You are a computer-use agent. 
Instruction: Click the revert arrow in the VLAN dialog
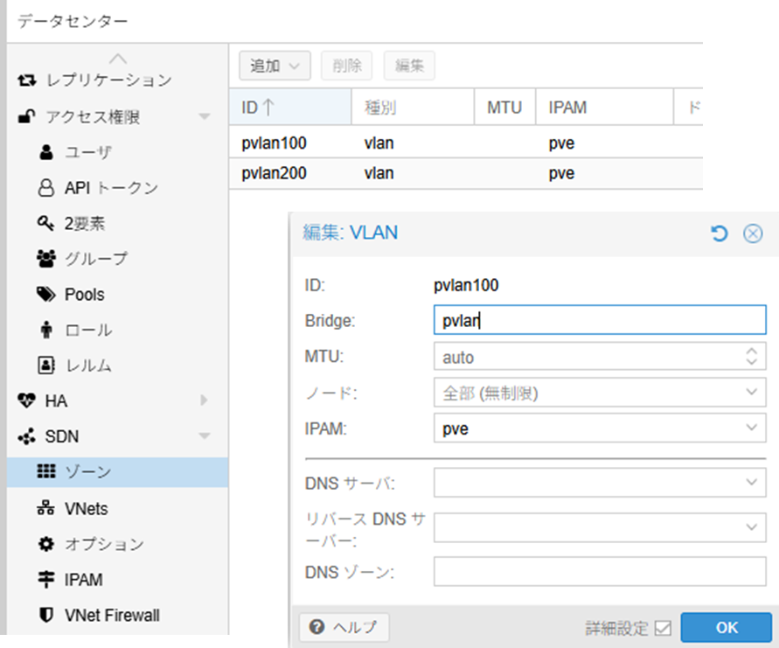click(x=720, y=233)
